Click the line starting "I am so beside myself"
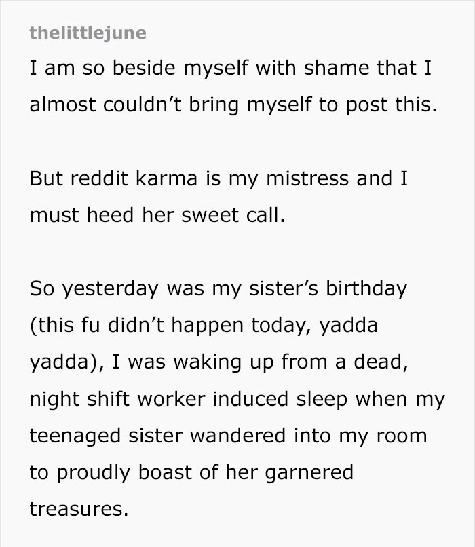The height and width of the screenshot is (547, 475). (231, 69)
